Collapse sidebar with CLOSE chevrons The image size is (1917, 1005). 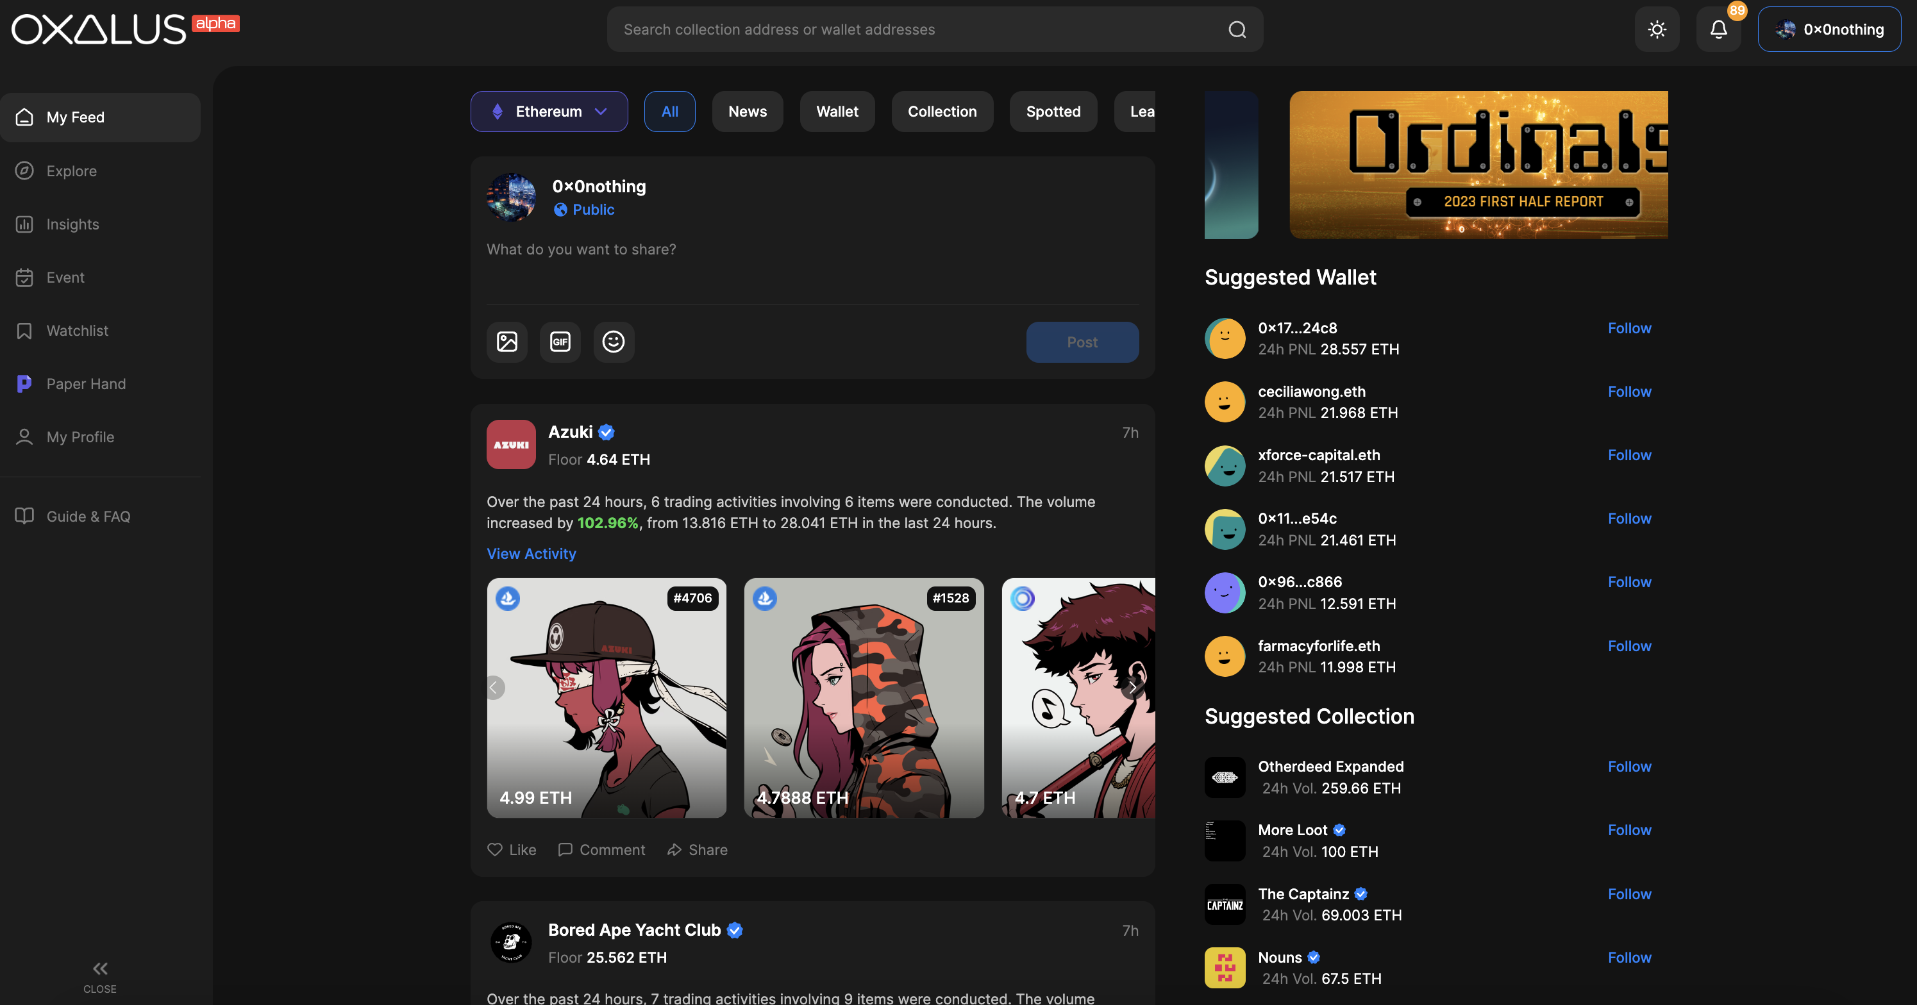pos(100,977)
